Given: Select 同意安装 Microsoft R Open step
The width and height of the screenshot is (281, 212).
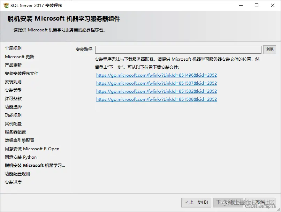Looking at the screenshot, I should point(32,149).
